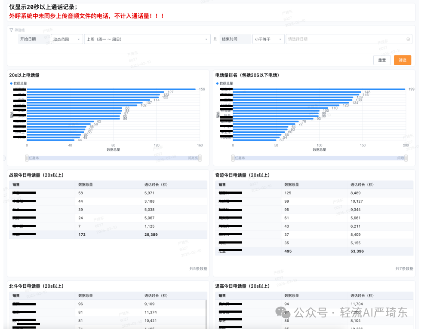421x329 pixels.
Task: Click 销售 column header in 奇迹 table
Action: coord(222,185)
